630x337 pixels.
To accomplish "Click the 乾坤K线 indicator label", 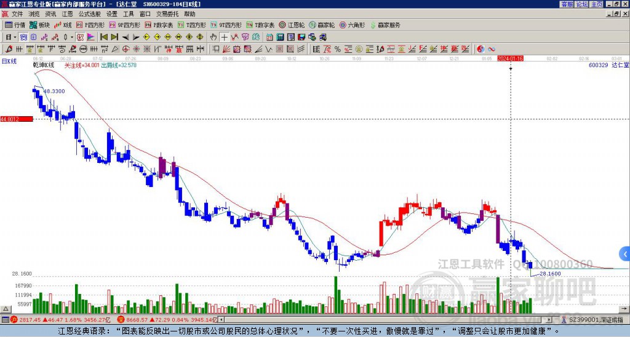I will point(44,65).
